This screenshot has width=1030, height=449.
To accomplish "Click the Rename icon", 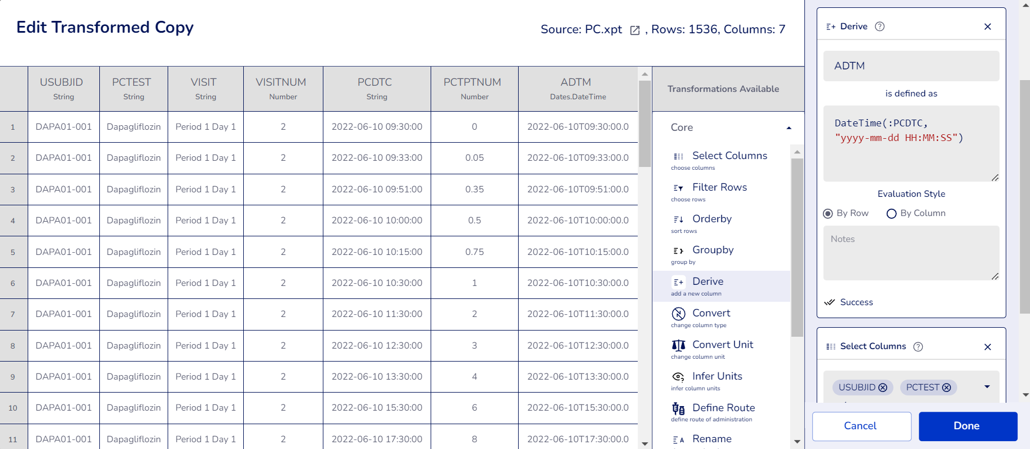I will coord(678,440).
